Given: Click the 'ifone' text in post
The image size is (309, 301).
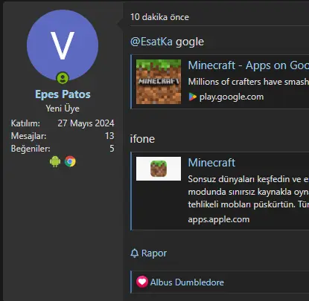Looking at the screenshot, I should pos(142,139).
